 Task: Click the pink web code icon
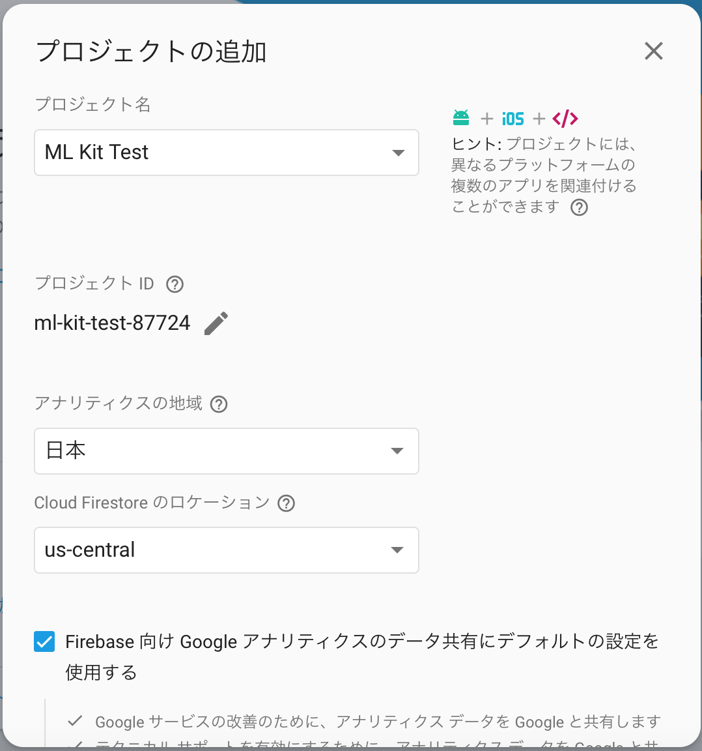tap(565, 118)
